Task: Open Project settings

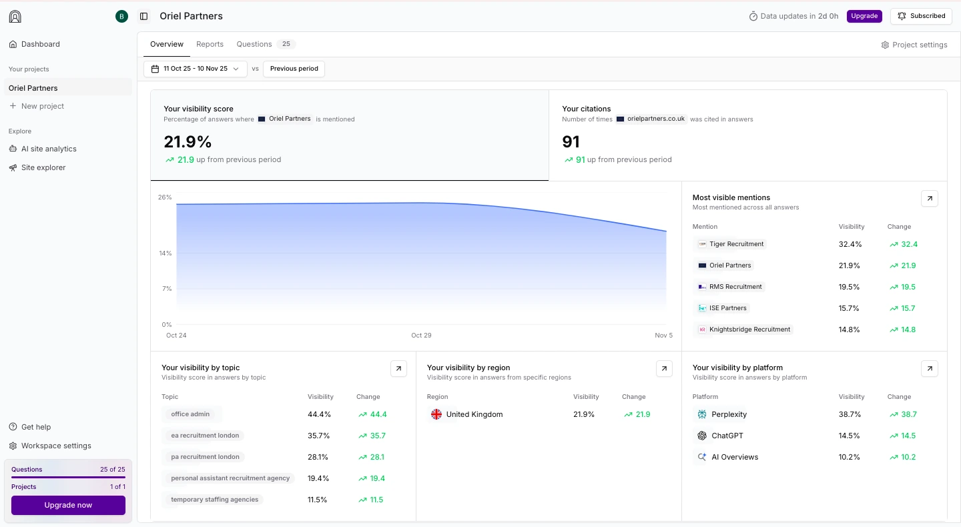Action: point(914,45)
